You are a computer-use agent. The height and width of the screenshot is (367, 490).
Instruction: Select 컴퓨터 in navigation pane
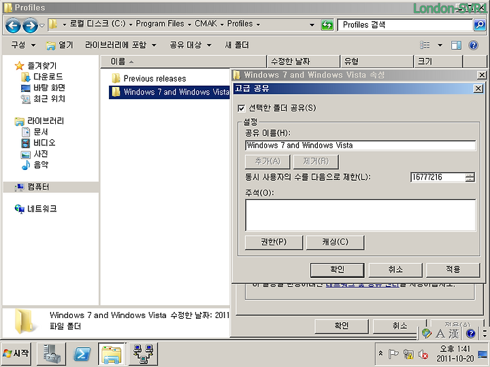(31, 187)
